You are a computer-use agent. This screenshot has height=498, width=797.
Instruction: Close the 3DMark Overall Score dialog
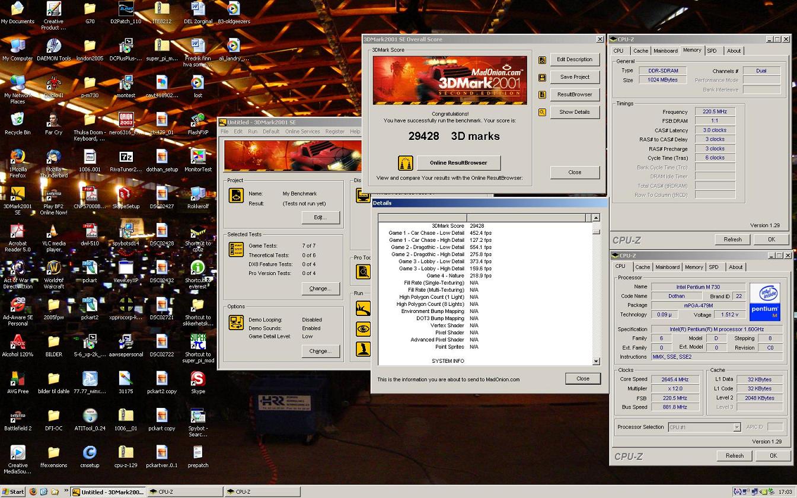[x=575, y=173]
